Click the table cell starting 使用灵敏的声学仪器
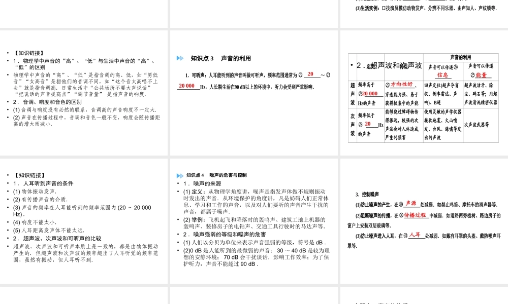Screen dimensions: 508x304 443,125
